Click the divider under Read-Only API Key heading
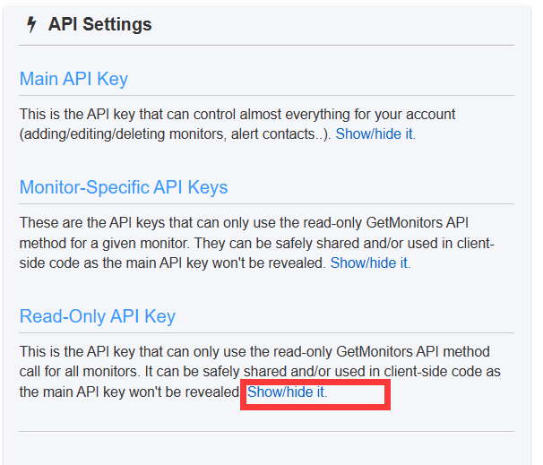The image size is (543, 465). [x=266, y=332]
